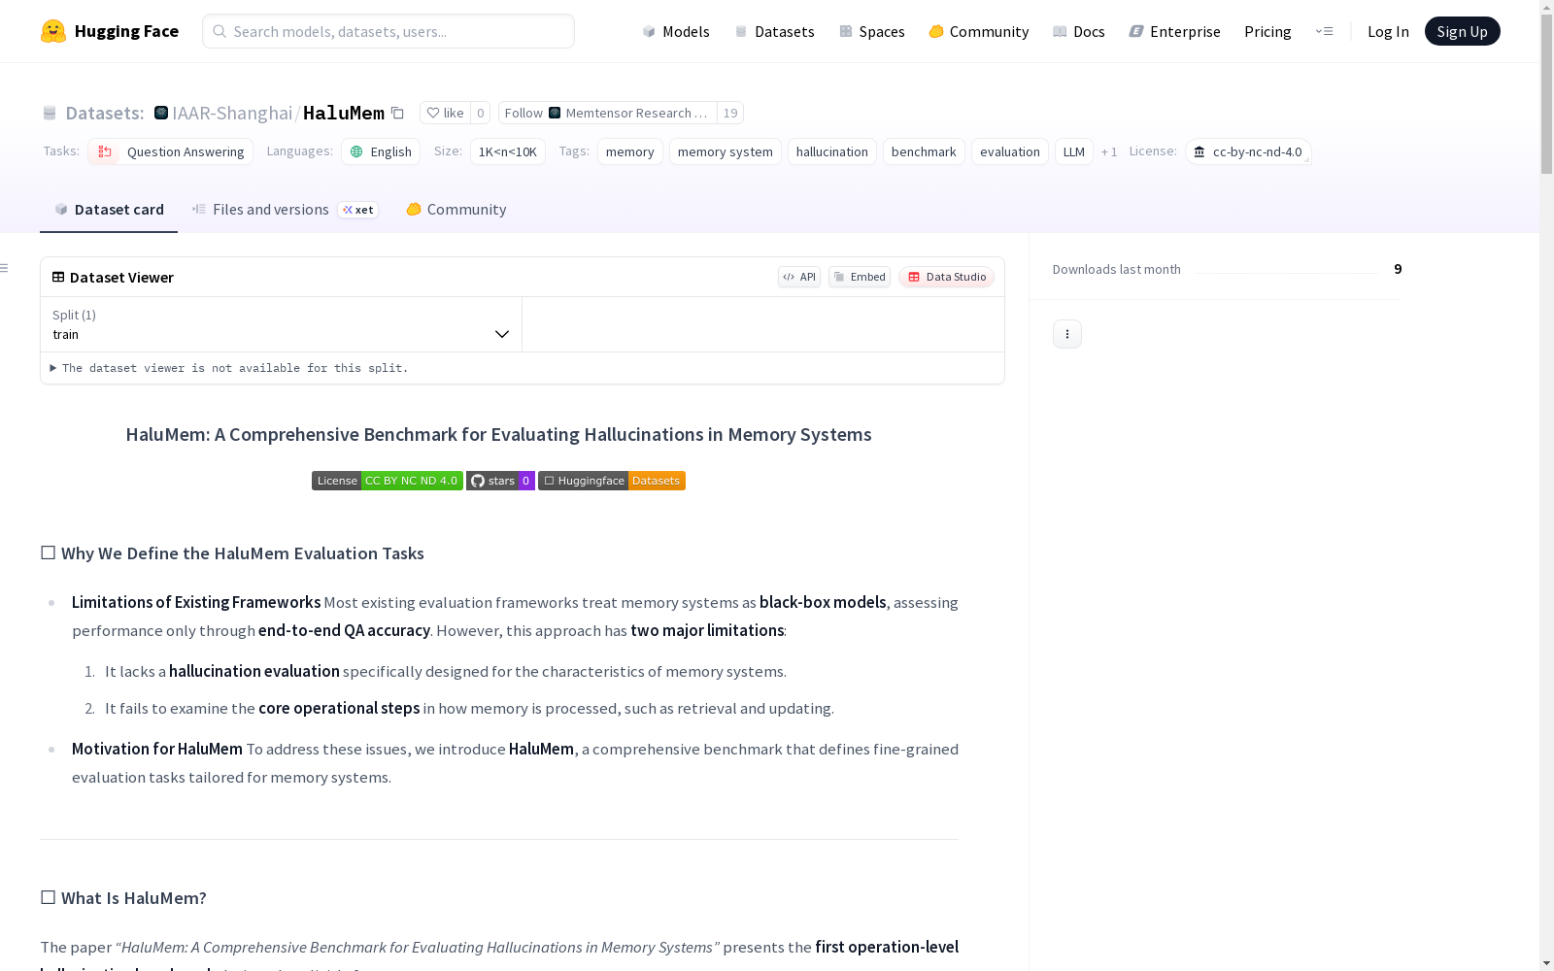Click the dataset icon beside the "Datasets:" label

(50, 113)
